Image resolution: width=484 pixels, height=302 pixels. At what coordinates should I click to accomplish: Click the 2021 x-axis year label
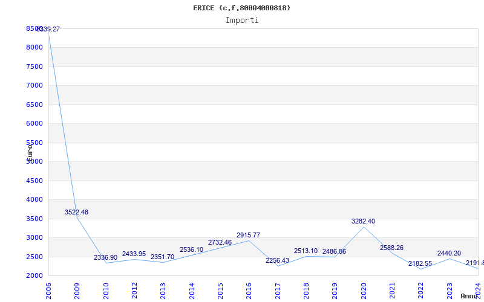(x=392, y=291)
